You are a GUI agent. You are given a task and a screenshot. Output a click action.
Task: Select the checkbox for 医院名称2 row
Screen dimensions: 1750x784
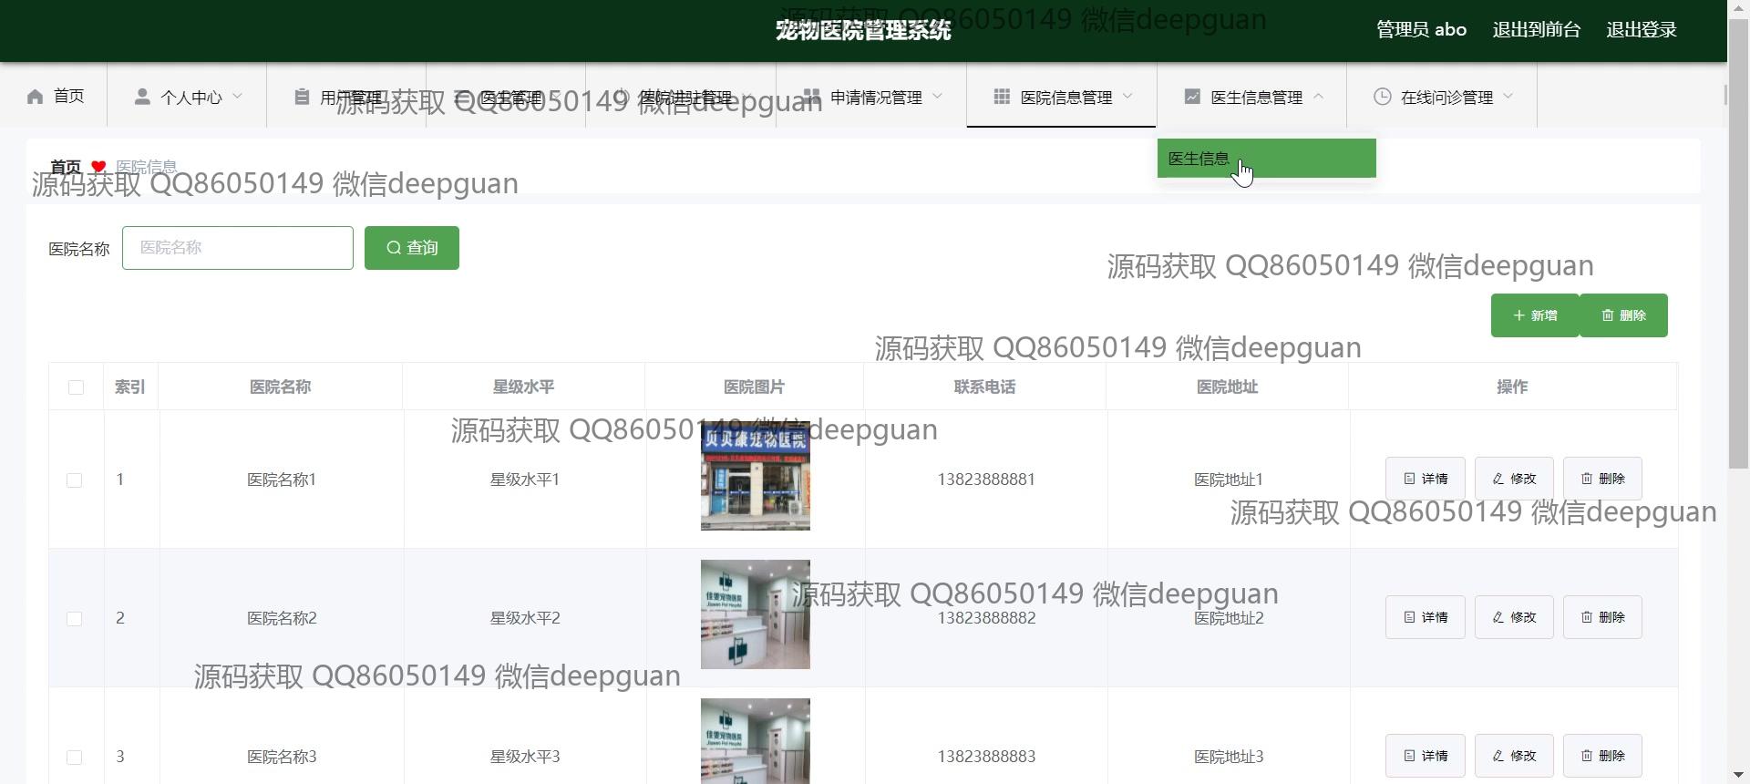click(75, 619)
